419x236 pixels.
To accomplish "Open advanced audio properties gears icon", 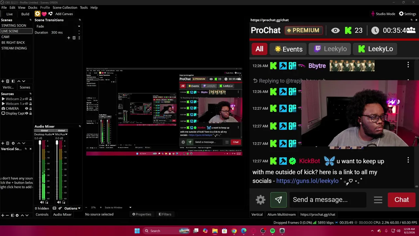I will (x=60, y=208).
